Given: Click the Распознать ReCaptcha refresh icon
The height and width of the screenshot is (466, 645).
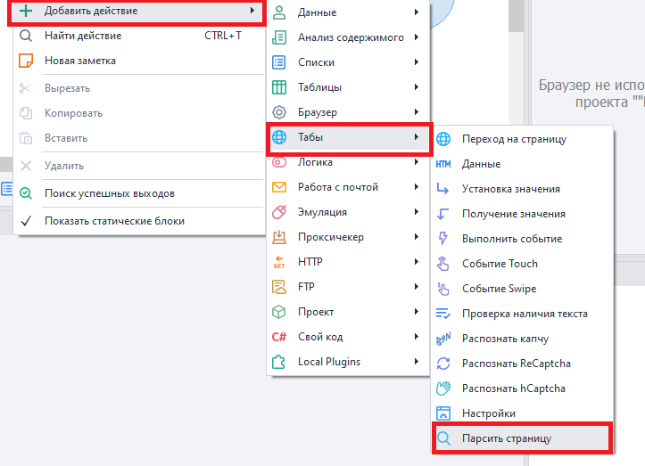Looking at the screenshot, I should click(x=443, y=364).
